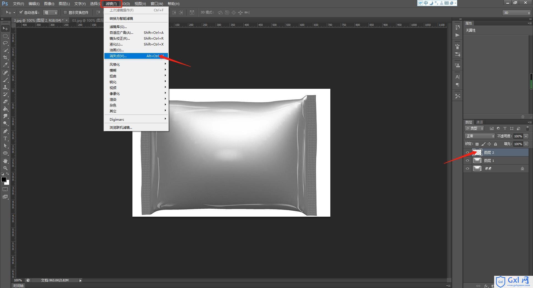Image resolution: width=533 pixels, height=288 pixels.
Task: Change screen mode icon
Action: [5, 197]
